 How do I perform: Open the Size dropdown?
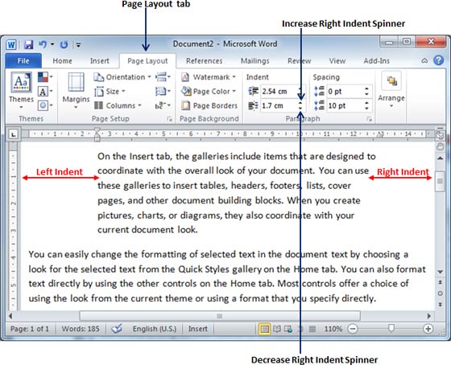point(110,92)
